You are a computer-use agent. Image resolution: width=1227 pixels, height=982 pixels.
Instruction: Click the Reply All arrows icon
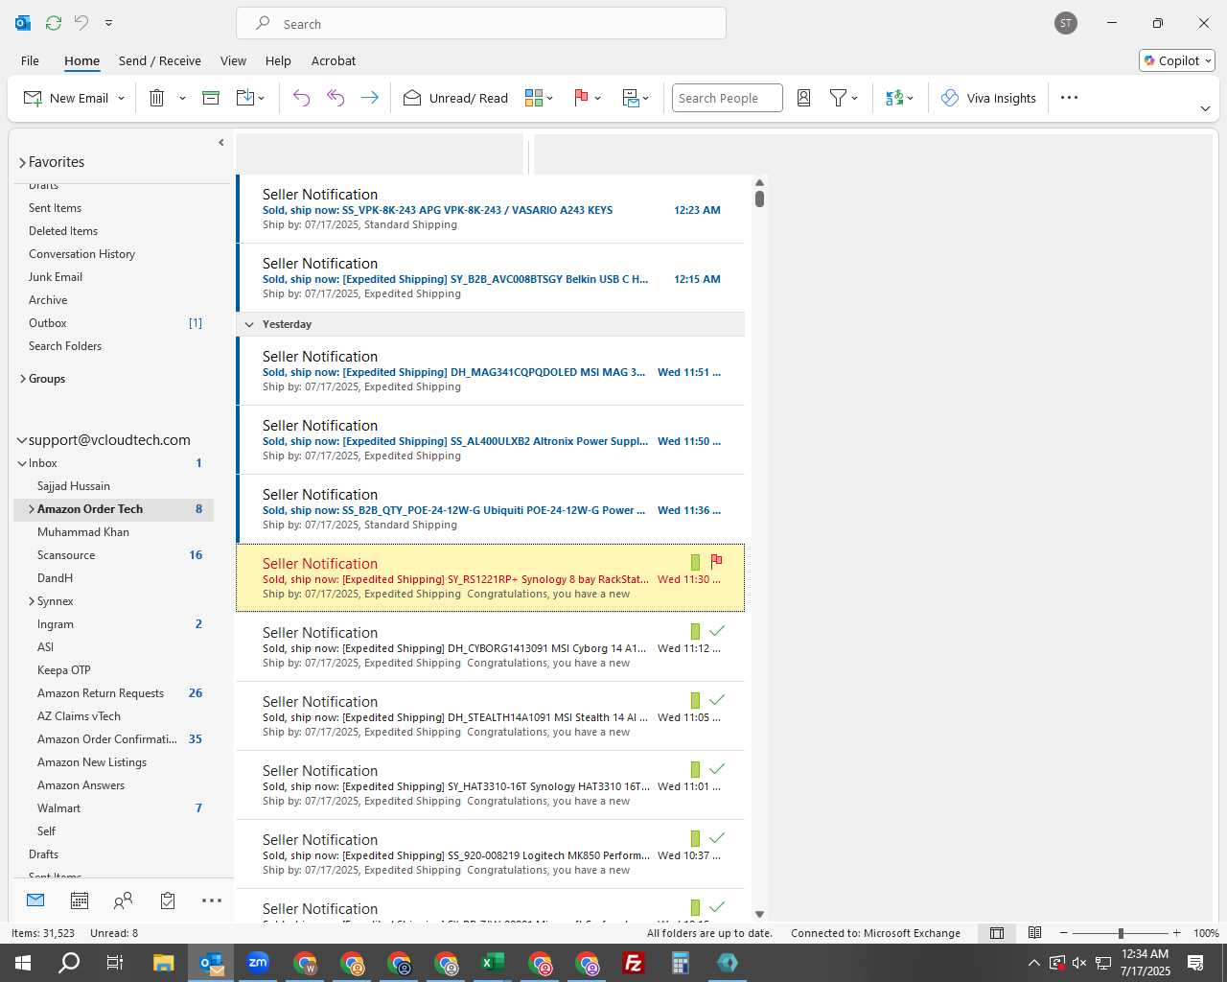pos(336,98)
